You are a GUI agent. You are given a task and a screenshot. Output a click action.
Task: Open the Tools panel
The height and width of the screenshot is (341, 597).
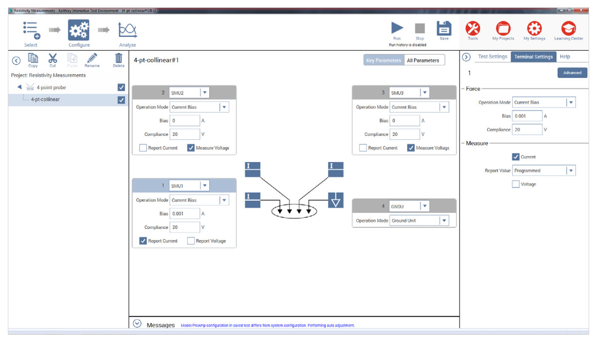point(473,28)
